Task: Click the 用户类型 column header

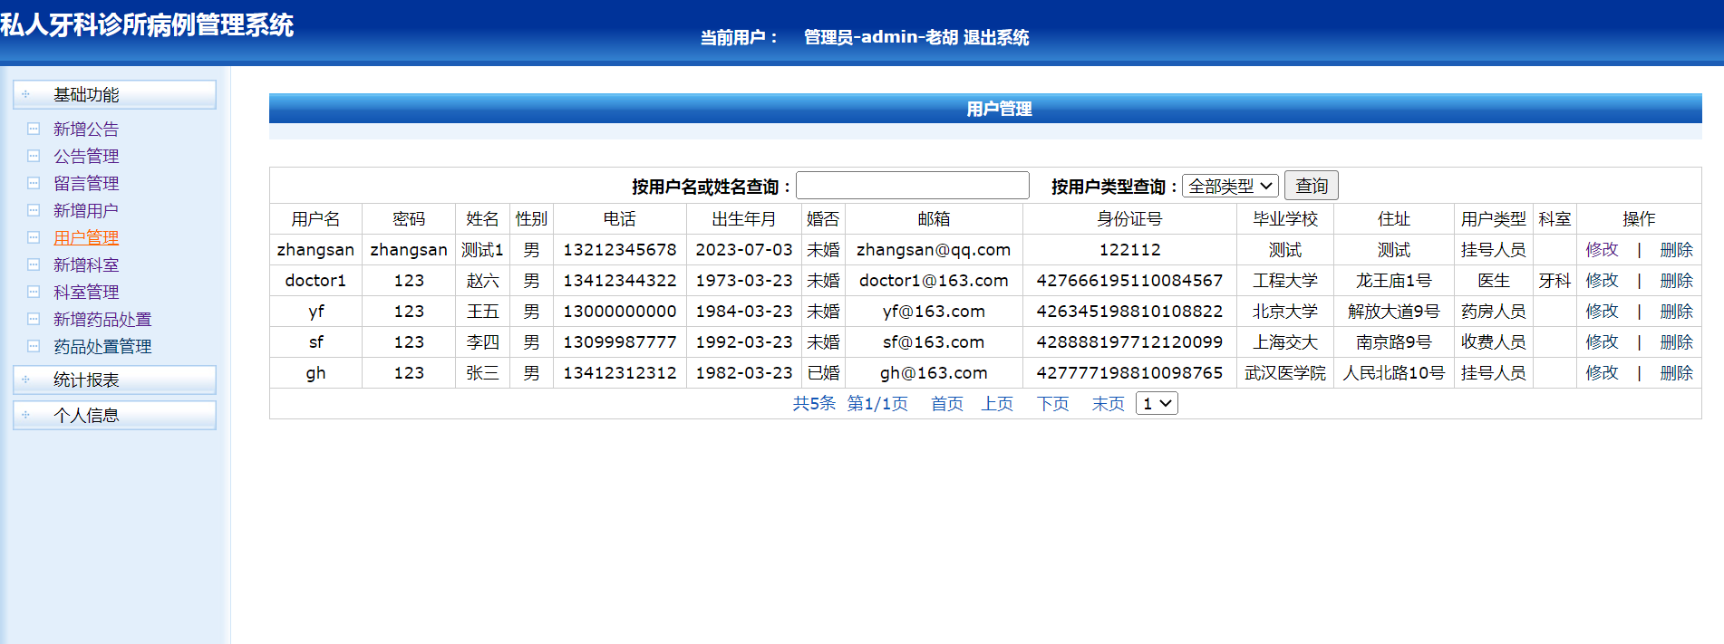Action: [1494, 218]
